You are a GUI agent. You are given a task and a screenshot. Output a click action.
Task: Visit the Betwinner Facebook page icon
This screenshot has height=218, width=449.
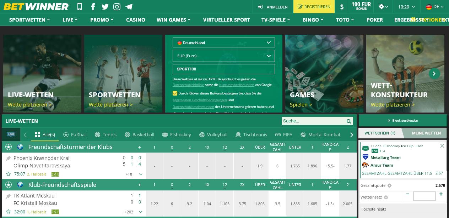pyautogui.click(x=93, y=7)
